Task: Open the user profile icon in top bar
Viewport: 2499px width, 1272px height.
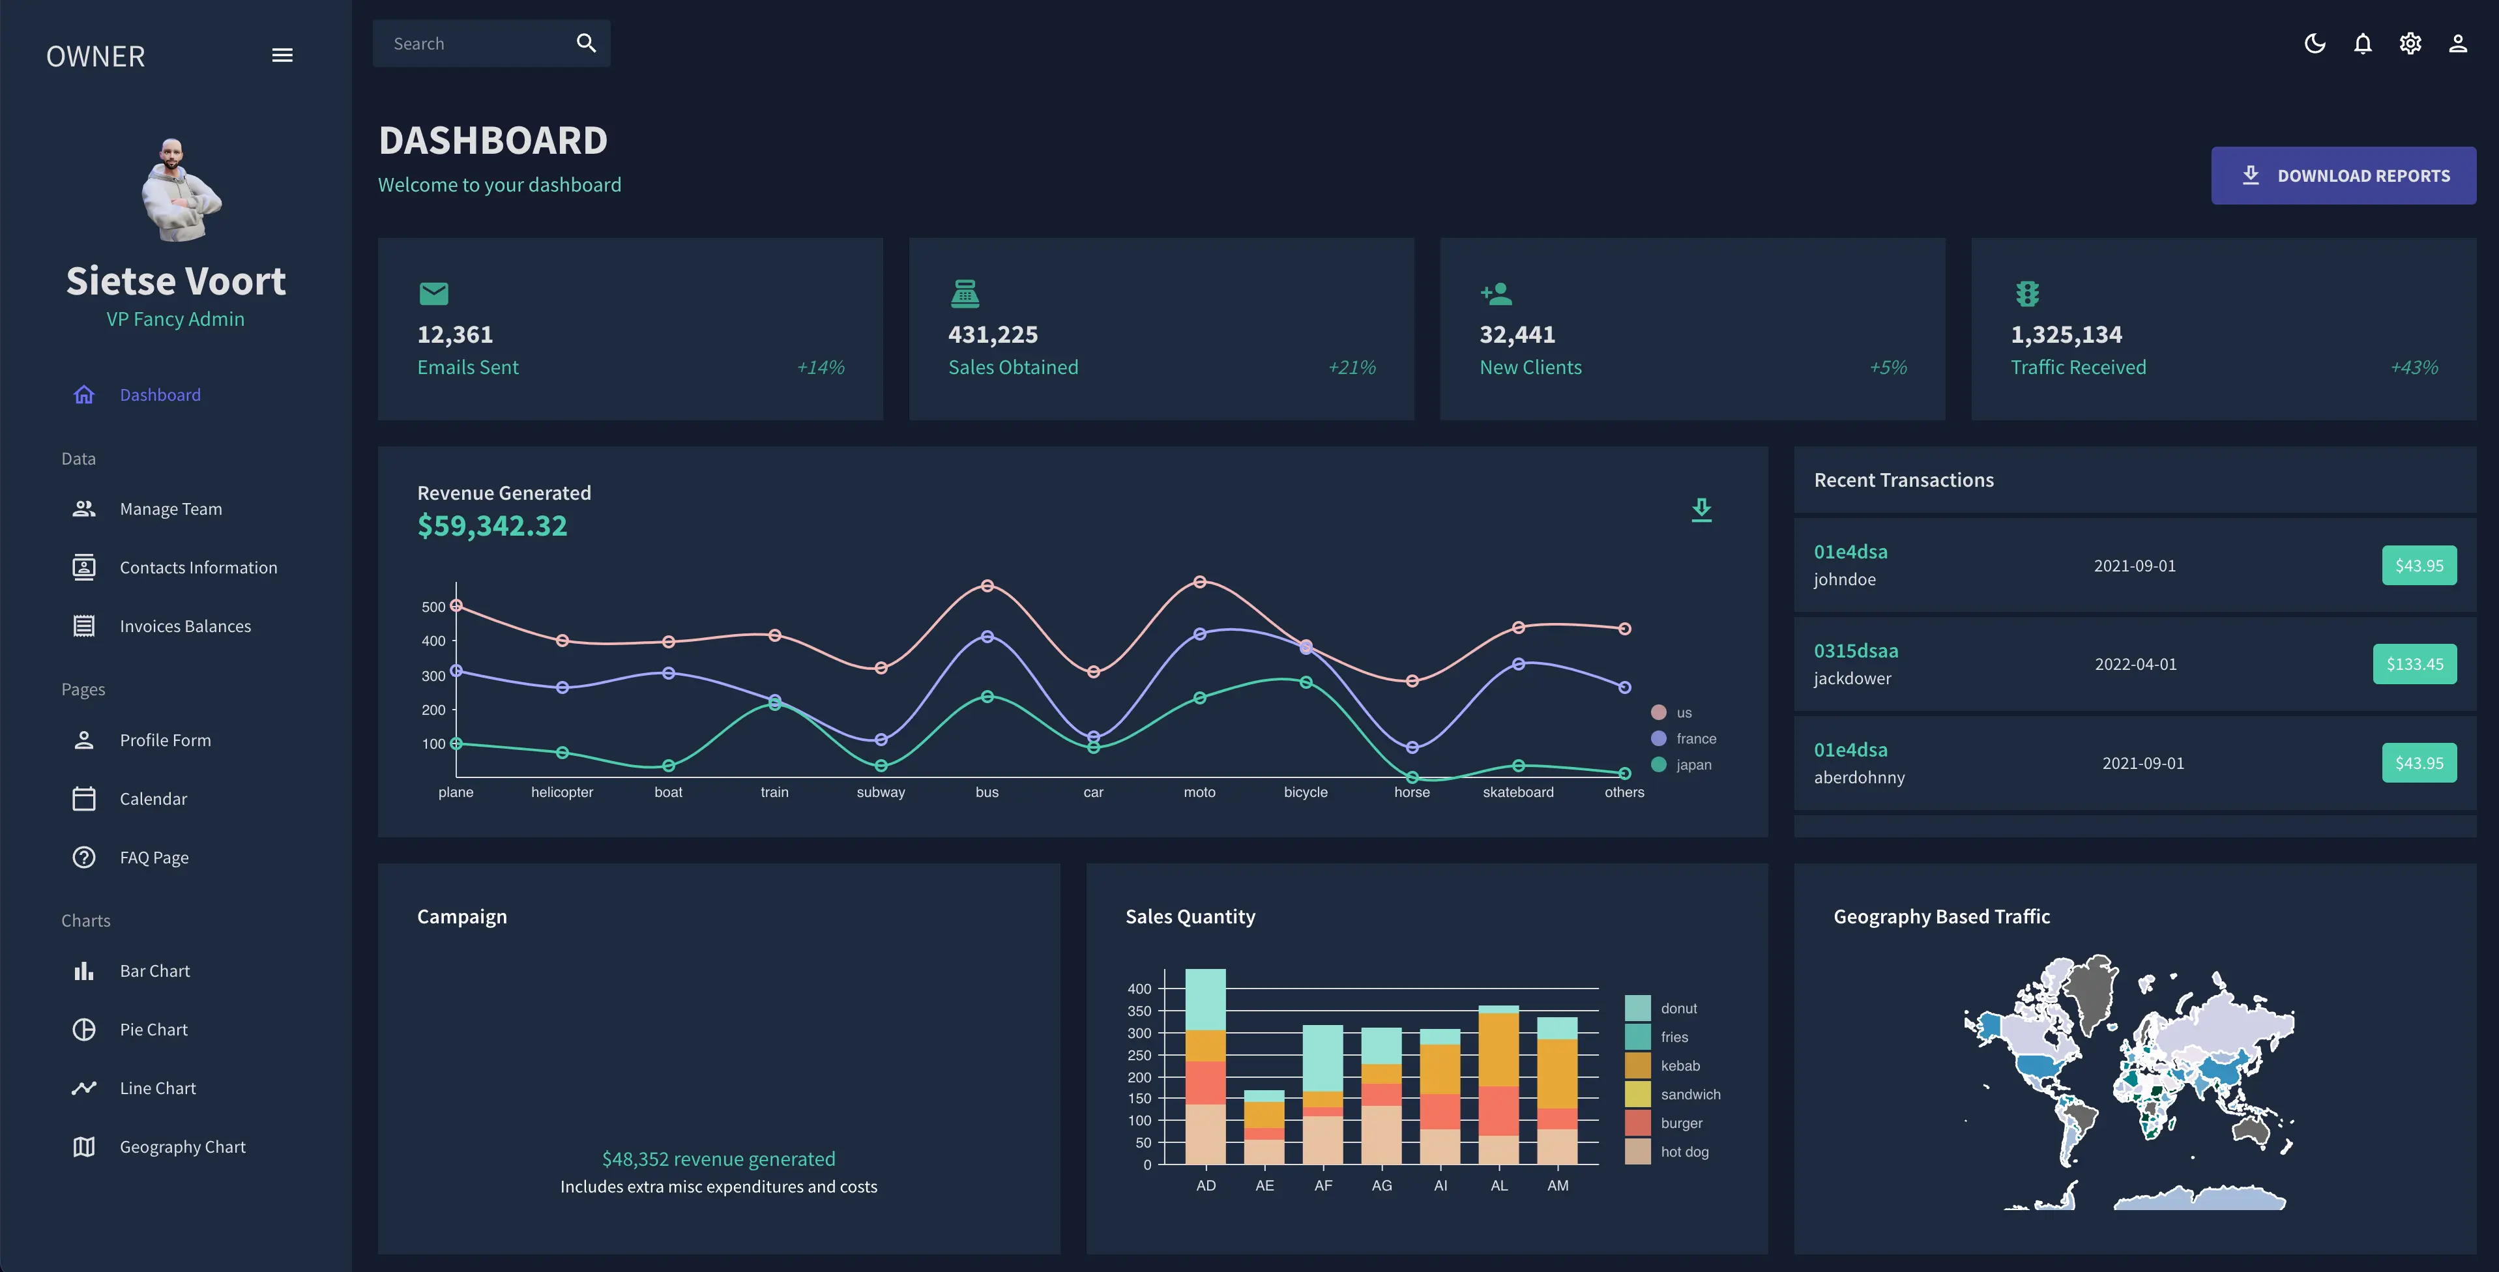Action: pyautogui.click(x=2458, y=44)
